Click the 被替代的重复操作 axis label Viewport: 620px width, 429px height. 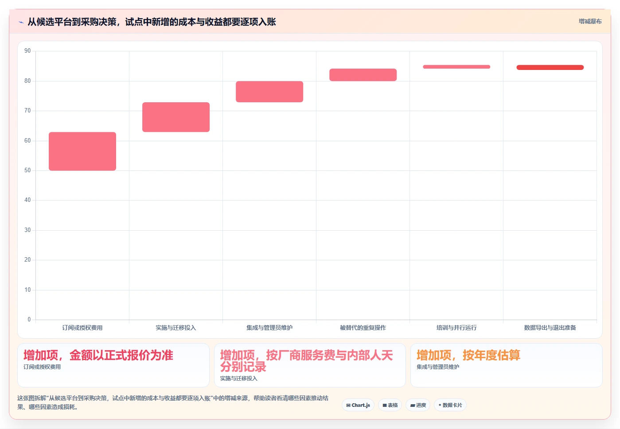click(x=363, y=328)
